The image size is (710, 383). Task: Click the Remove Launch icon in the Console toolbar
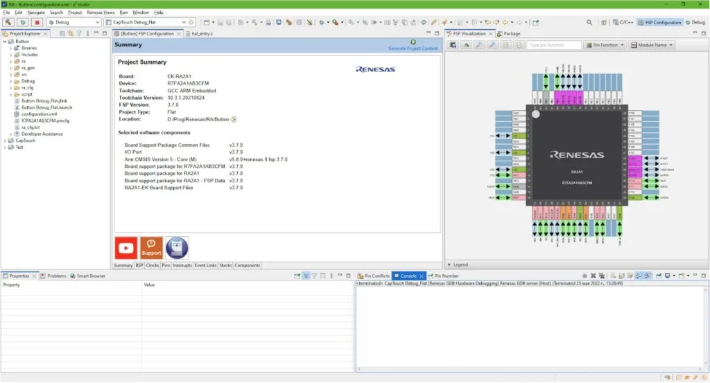[594, 276]
